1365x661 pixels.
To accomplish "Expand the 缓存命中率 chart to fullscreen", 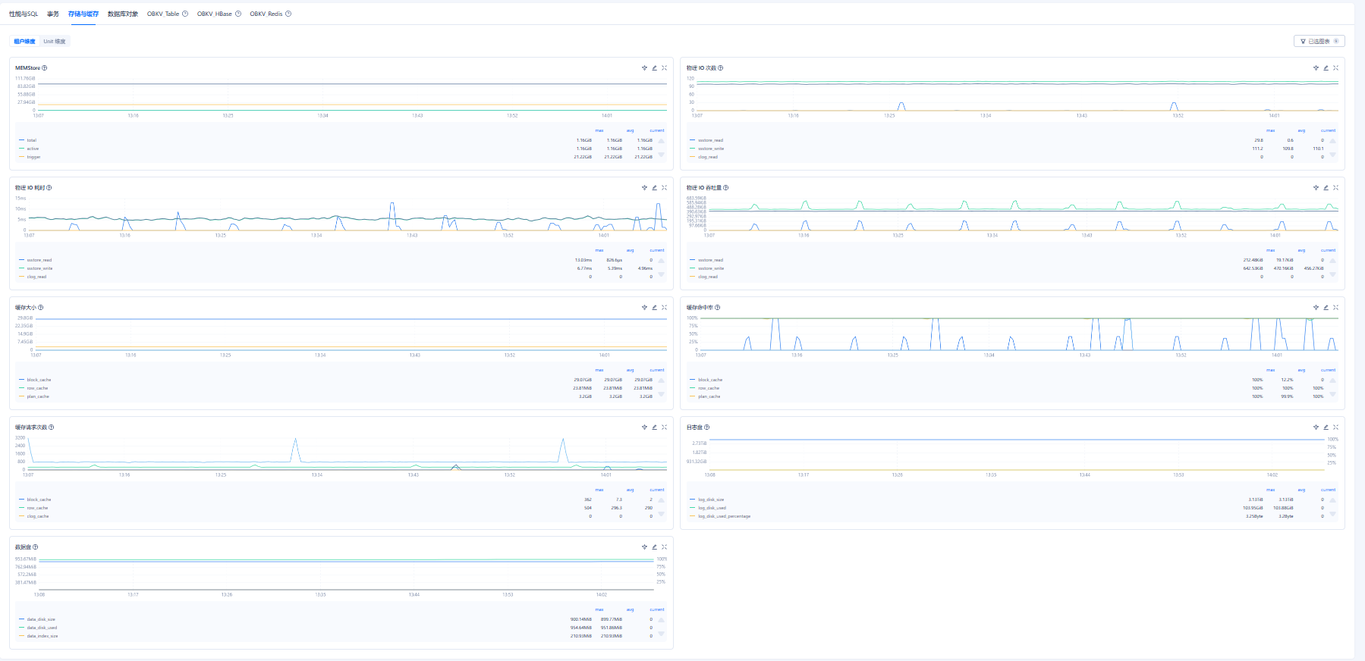I will click(x=1335, y=308).
